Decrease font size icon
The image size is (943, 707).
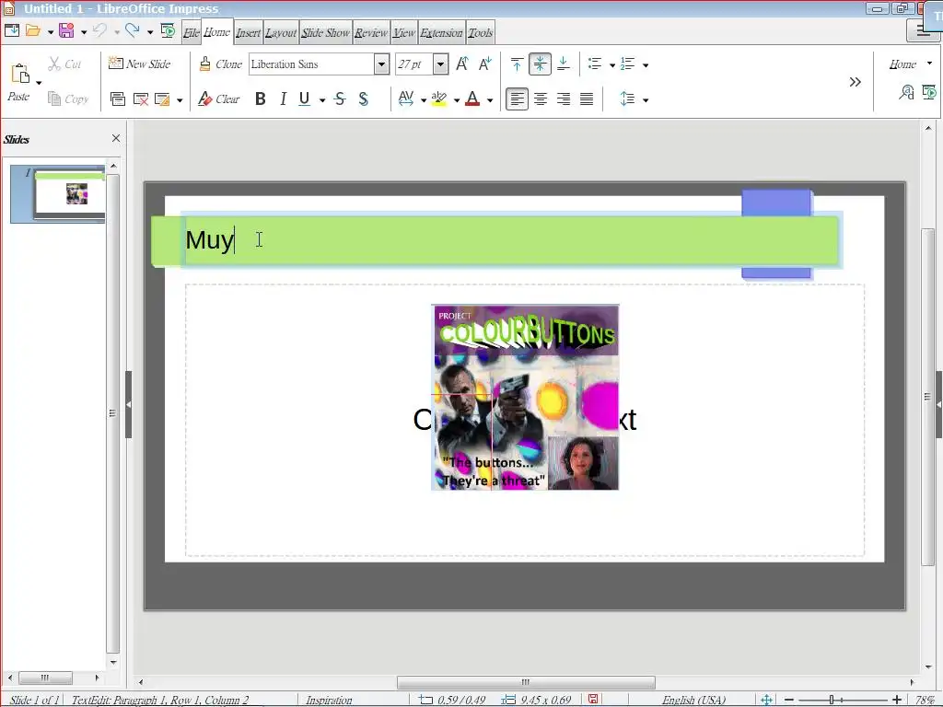(485, 64)
